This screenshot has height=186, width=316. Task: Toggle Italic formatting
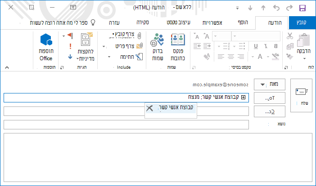click(266, 46)
